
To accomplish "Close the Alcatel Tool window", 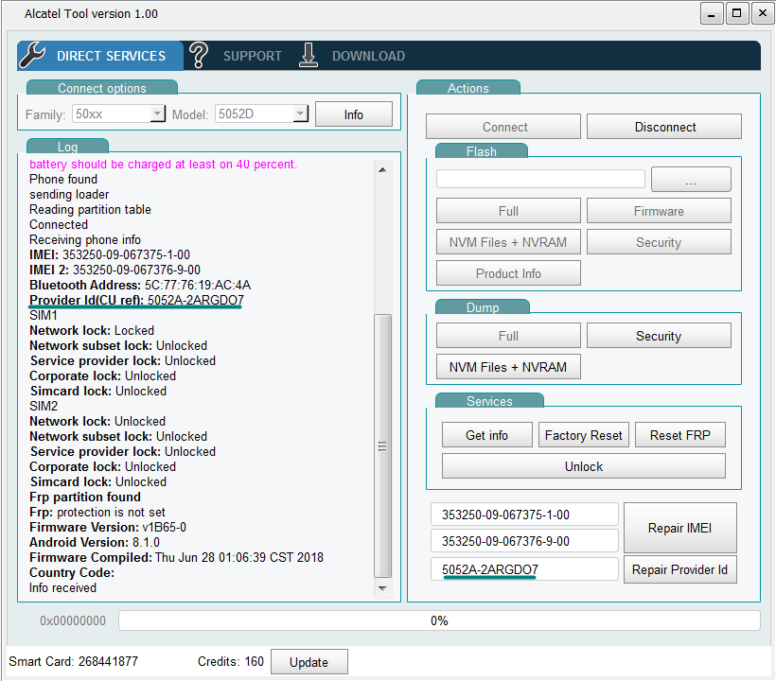I will pos(763,14).
